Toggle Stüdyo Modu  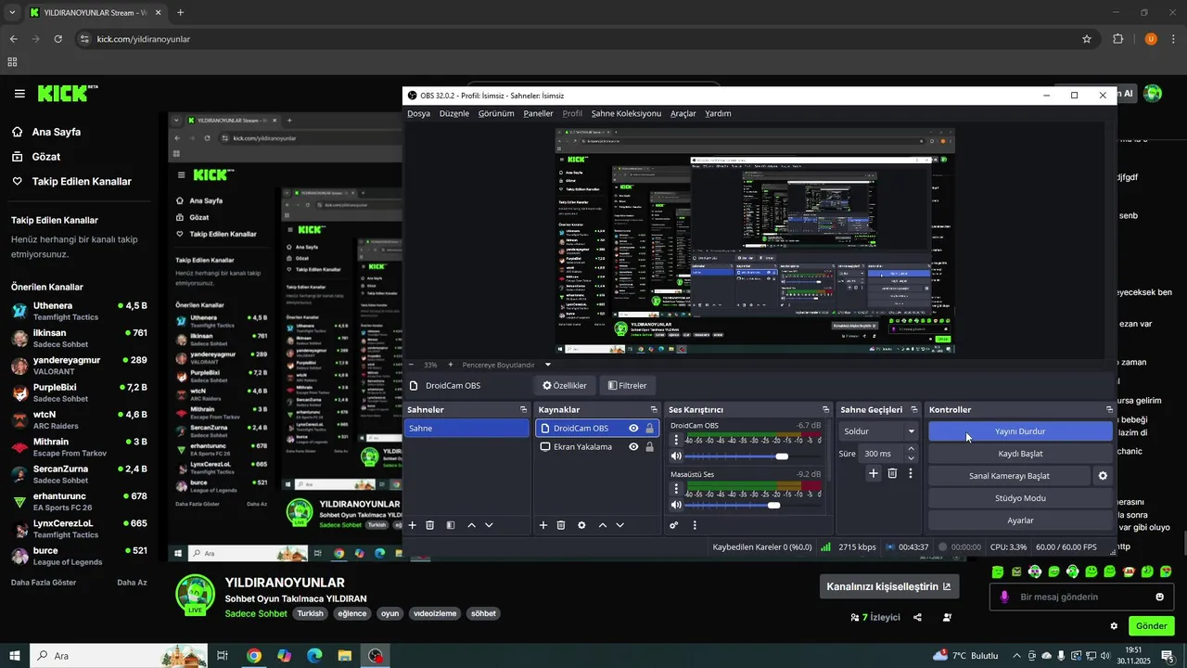pos(1020,498)
